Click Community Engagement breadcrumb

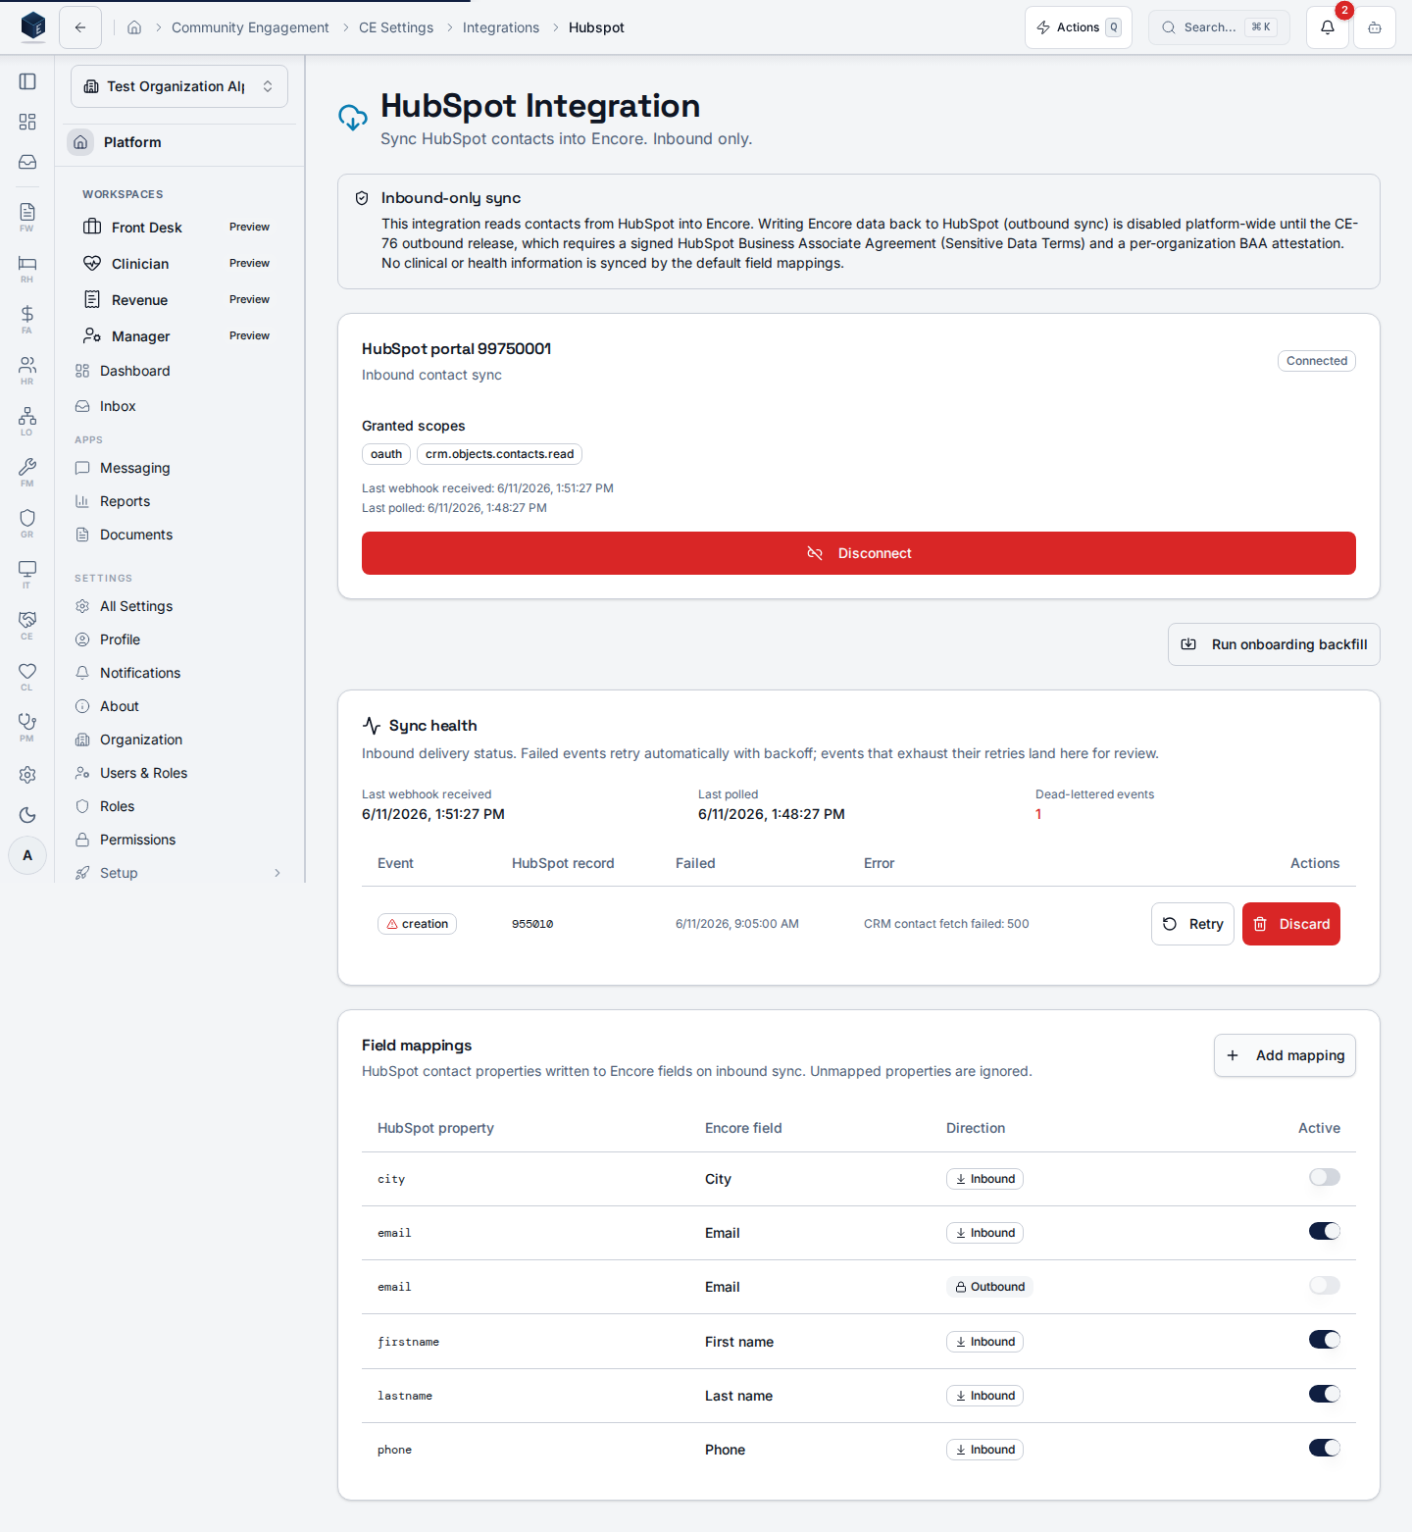(250, 27)
